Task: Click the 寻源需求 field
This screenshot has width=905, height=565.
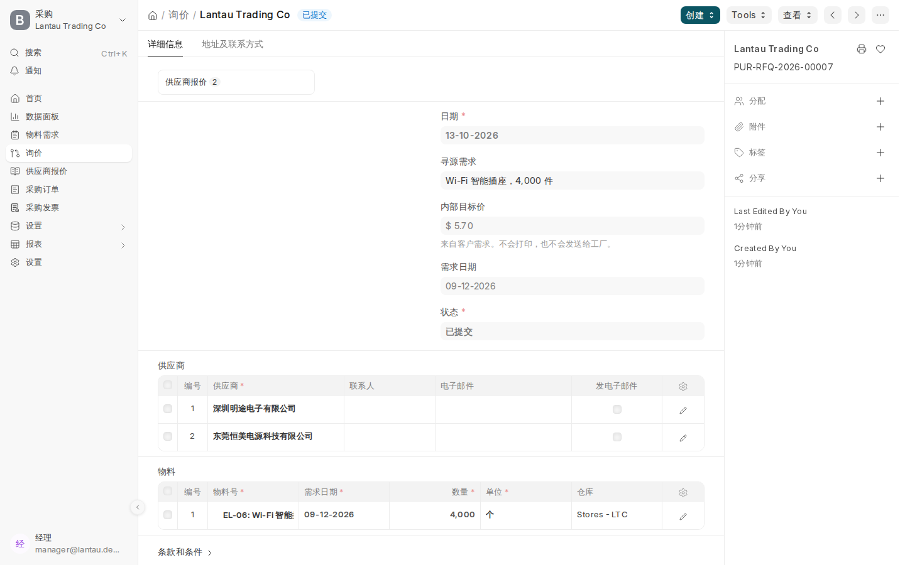Action: 573,181
